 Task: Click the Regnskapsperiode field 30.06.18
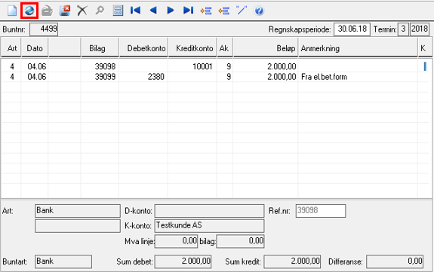pyautogui.click(x=352, y=29)
